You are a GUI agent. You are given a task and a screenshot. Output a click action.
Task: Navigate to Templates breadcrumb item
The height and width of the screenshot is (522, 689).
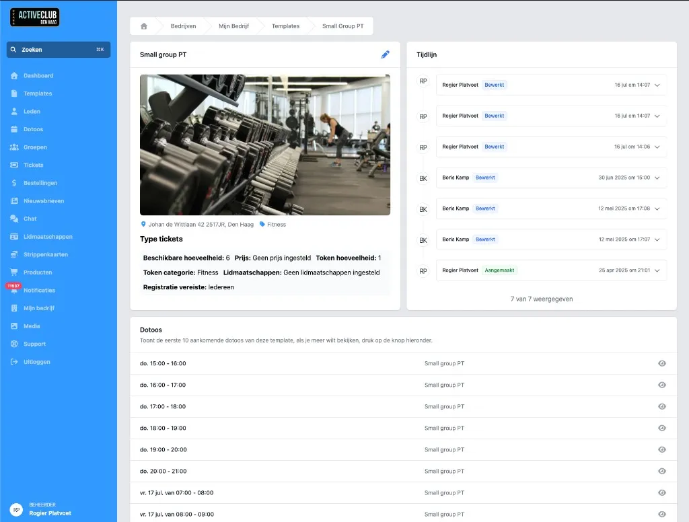click(285, 26)
